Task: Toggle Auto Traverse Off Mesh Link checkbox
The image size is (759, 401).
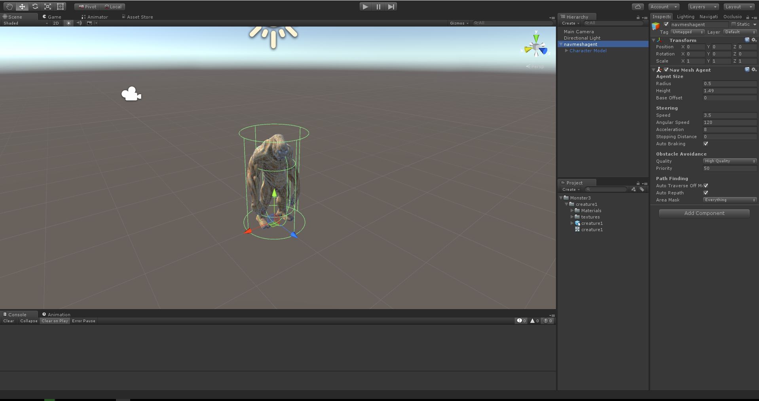Action: pyautogui.click(x=706, y=186)
